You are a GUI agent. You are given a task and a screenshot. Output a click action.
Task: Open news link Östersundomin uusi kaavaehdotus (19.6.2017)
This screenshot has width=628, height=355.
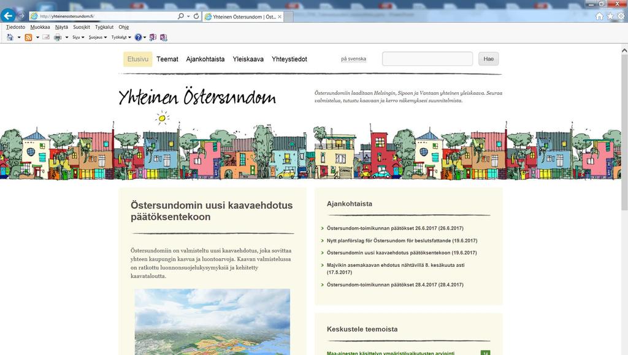click(402, 253)
